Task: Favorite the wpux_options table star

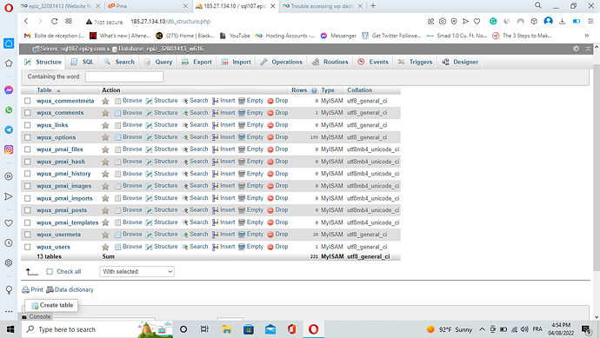Action: (x=105, y=137)
